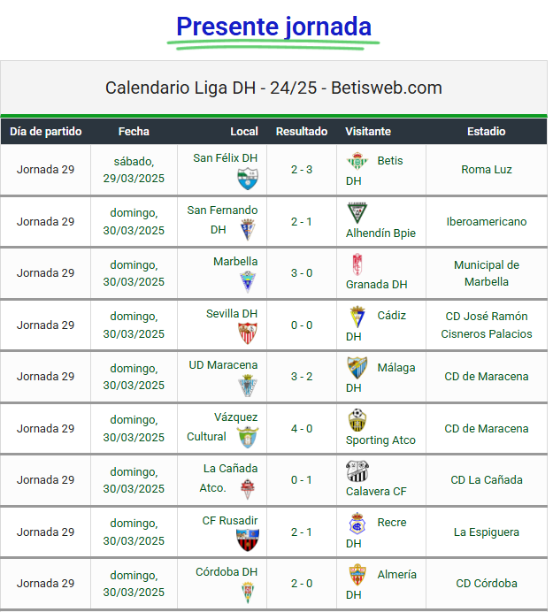This screenshot has width=553, height=612.
Task: Click the Betis DH team crest
Action: pos(357,161)
